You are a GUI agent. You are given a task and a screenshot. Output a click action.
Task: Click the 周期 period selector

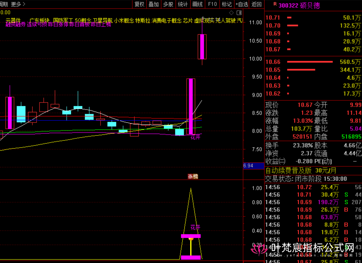pyautogui.click(x=4, y=4)
